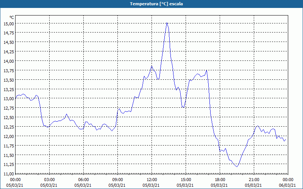The height and width of the screenshot is (189, 303).
Task: Click the 14,00 temperature axis value
Action: pos(8,61)
